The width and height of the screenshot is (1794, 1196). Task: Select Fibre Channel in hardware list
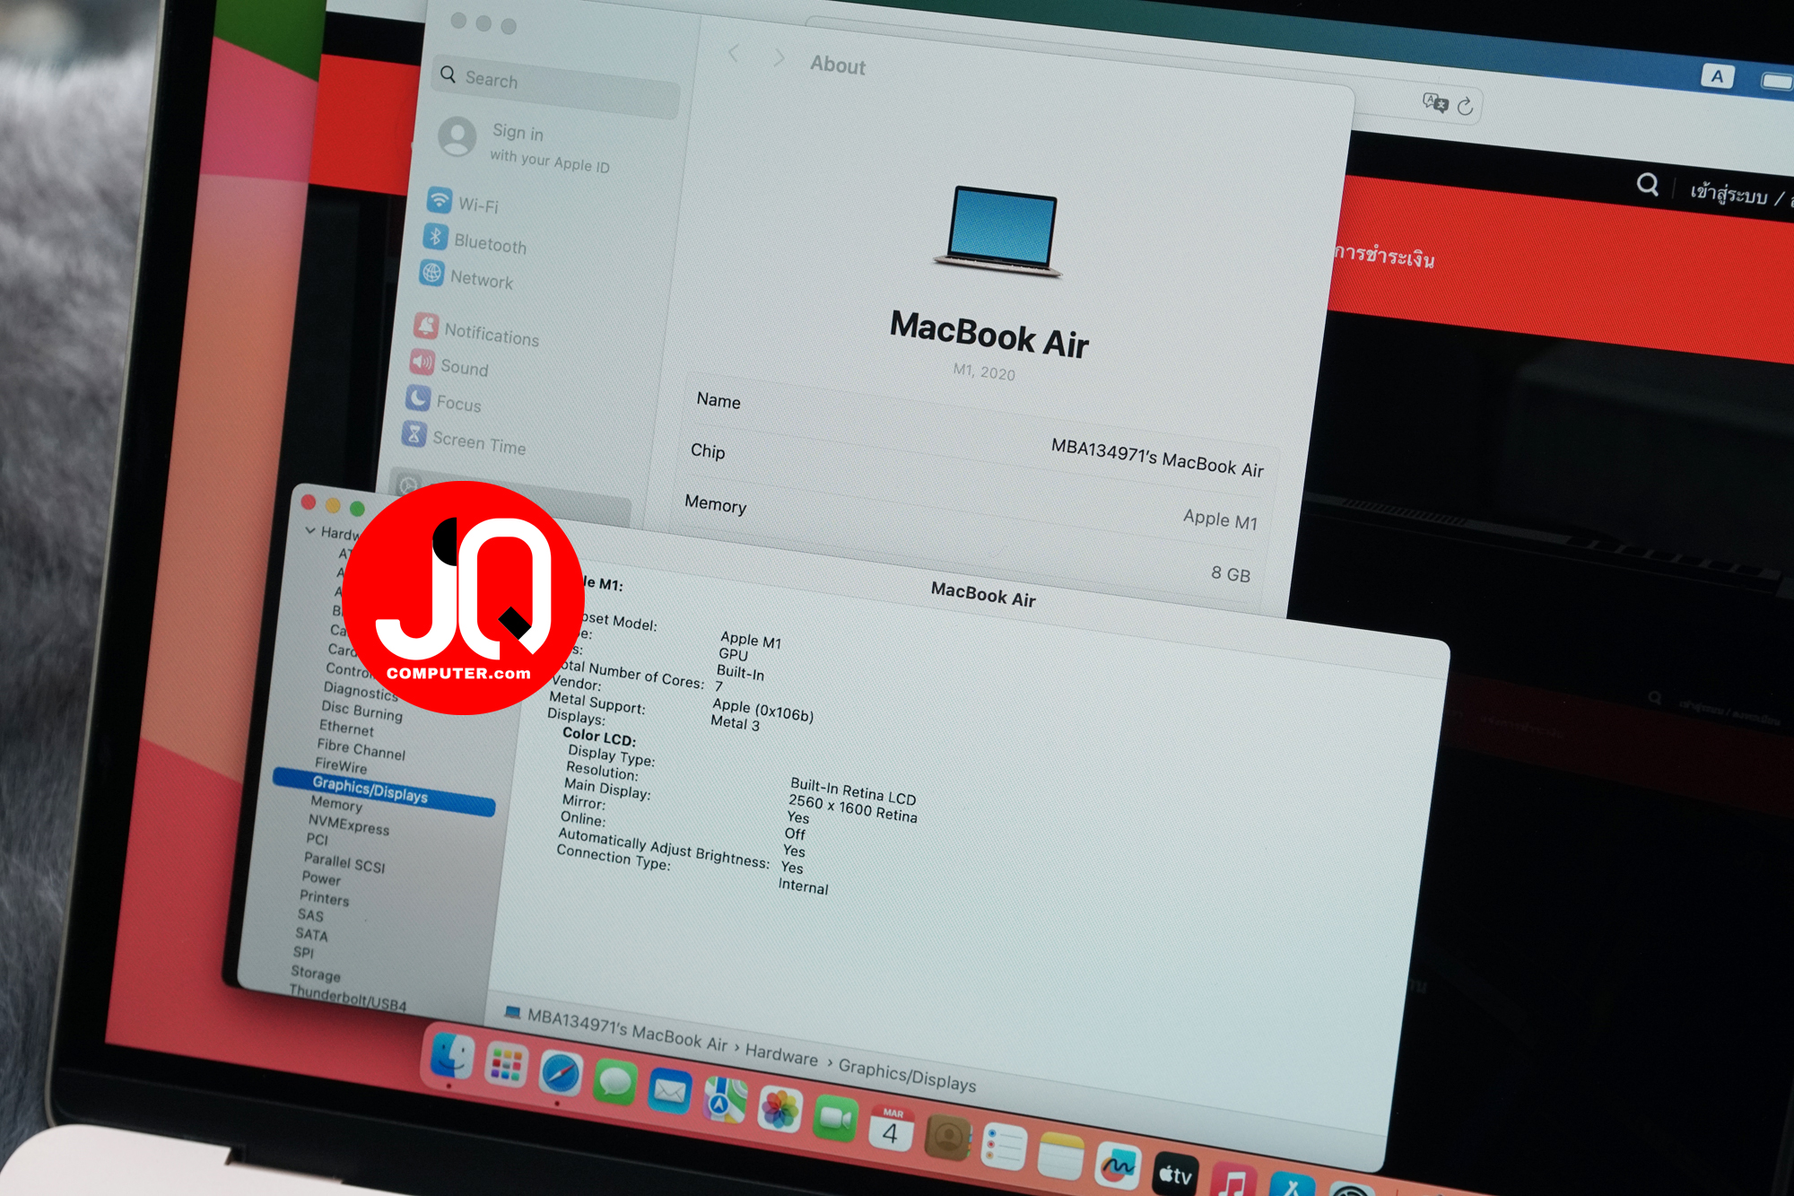click(x=361, y=748)
